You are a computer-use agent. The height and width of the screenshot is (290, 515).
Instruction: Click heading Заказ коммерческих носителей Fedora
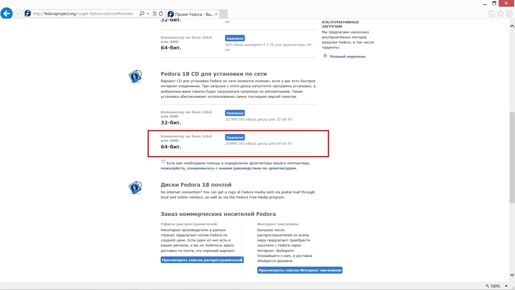pos(218,214)
